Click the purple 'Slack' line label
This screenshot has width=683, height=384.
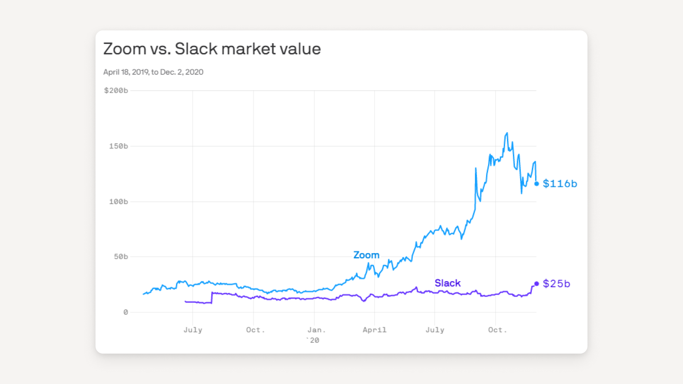[448, 283]
